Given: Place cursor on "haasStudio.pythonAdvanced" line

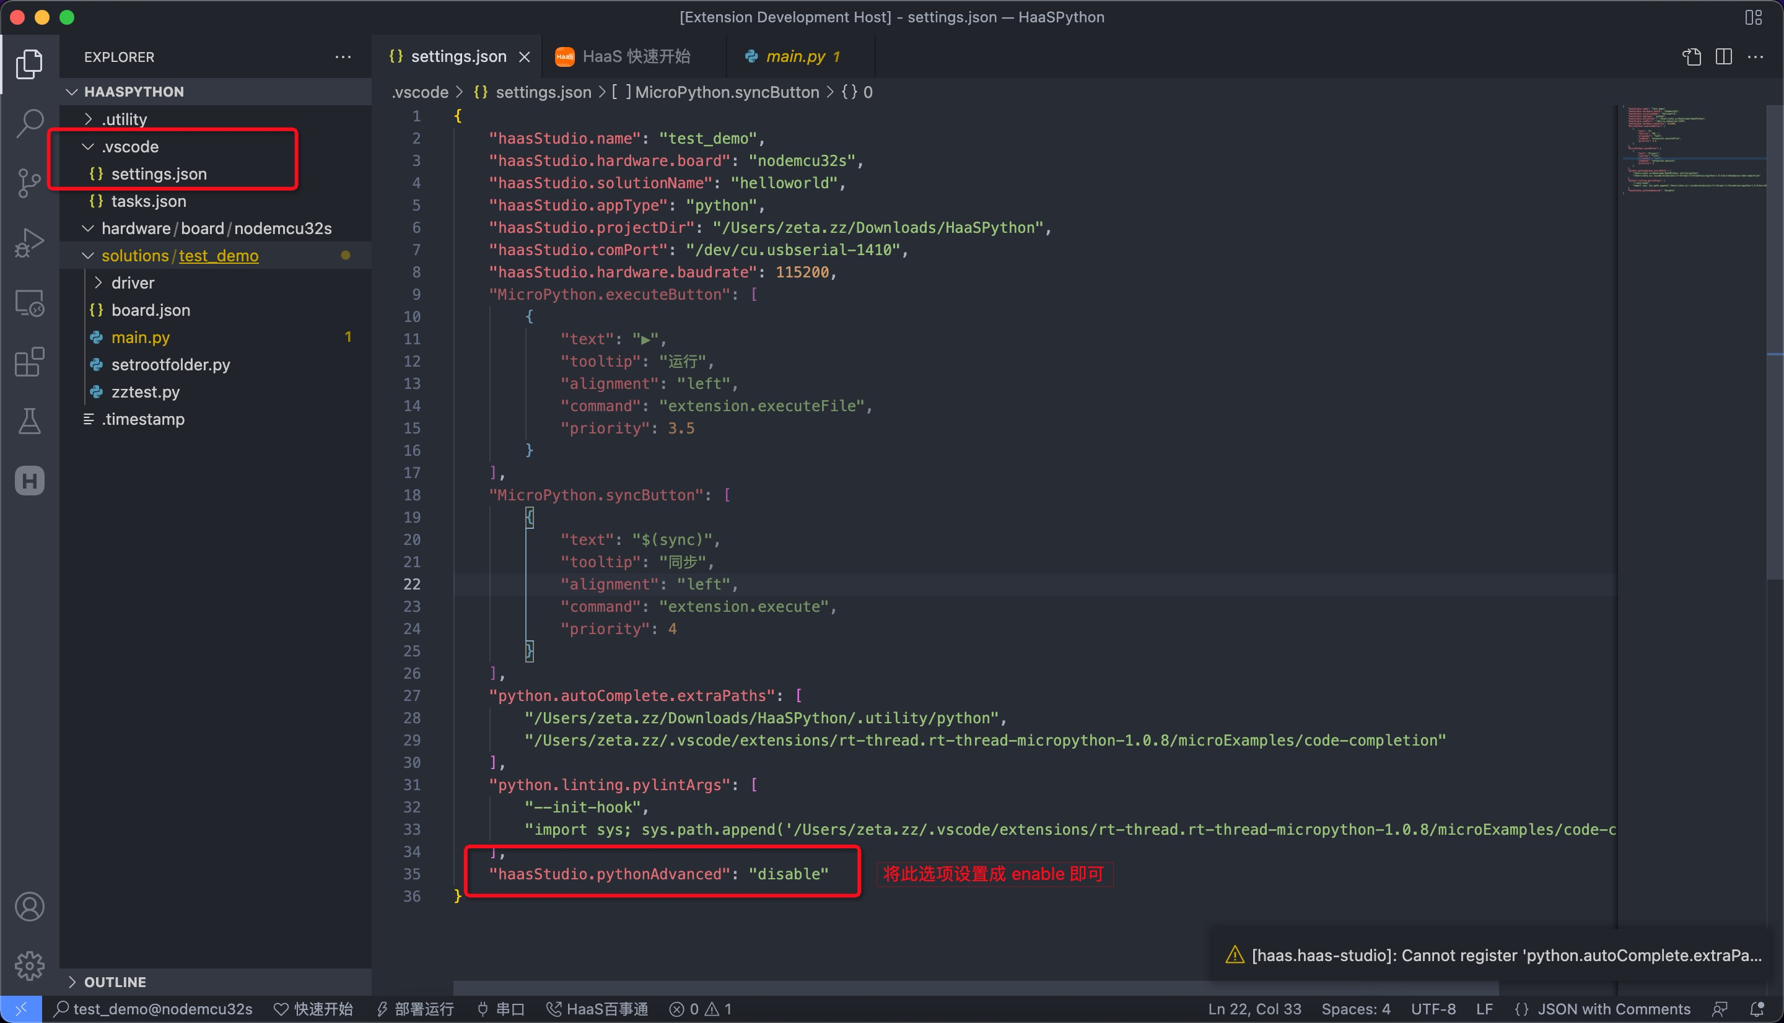Looking at the screenshot, I should coord(658,873).
